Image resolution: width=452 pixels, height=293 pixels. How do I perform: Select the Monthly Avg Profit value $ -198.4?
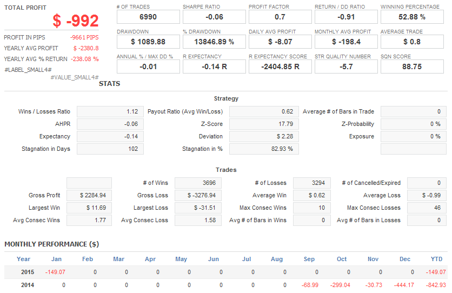tap(346, 42)
